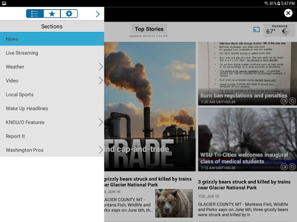Viewport: 297px width, 222px height.
Task: Expand the News section chevron
Action: 101,39
